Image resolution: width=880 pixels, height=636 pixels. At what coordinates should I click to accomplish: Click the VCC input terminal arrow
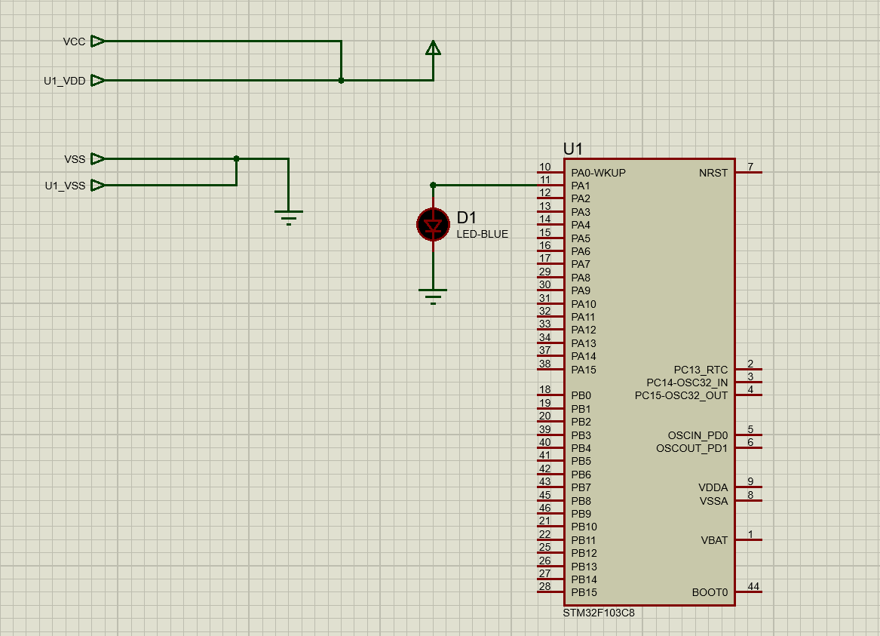pyautogui.click(x=98, y=41)
